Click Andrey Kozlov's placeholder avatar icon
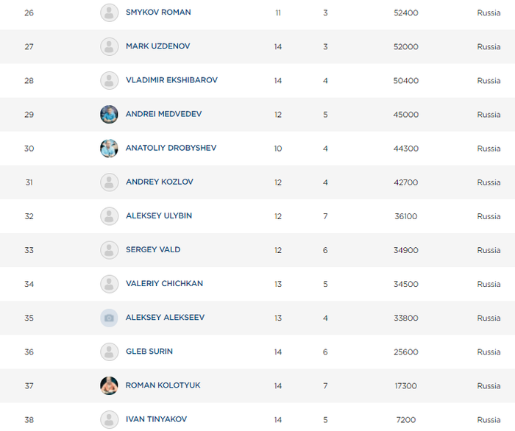Image resolution: width=515 pixels, height=431 pixels. click(109, 182)
